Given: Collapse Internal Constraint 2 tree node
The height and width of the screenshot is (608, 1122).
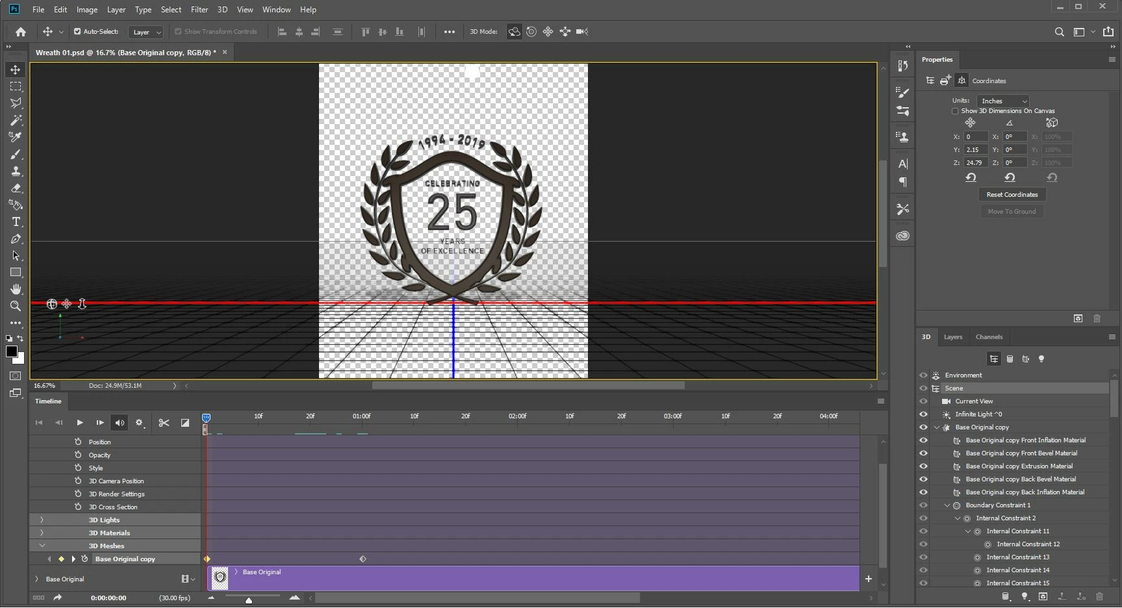Looking at the screenshot, I should click(958, 518).
